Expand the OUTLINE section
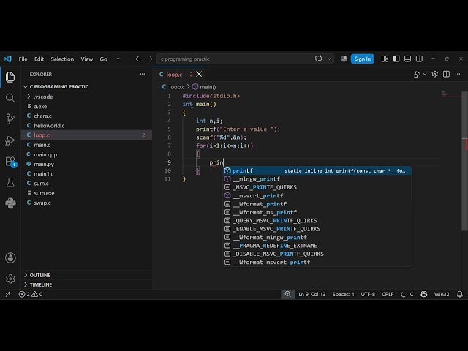Viewport: 468px width, 351px height. coord(39,275)
